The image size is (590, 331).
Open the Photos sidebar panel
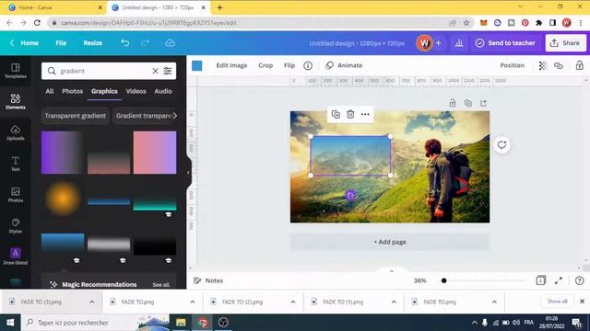coord(16,194)
